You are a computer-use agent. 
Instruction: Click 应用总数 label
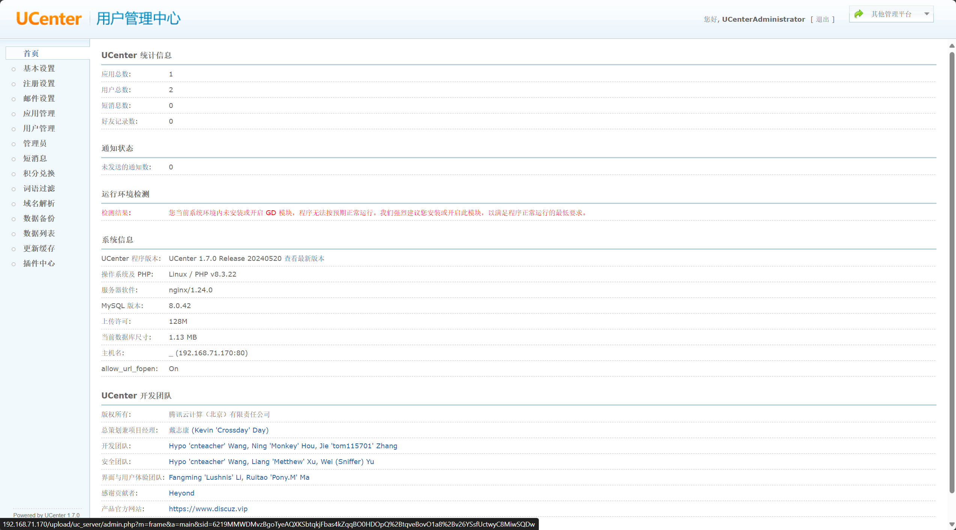coord(116,74)
